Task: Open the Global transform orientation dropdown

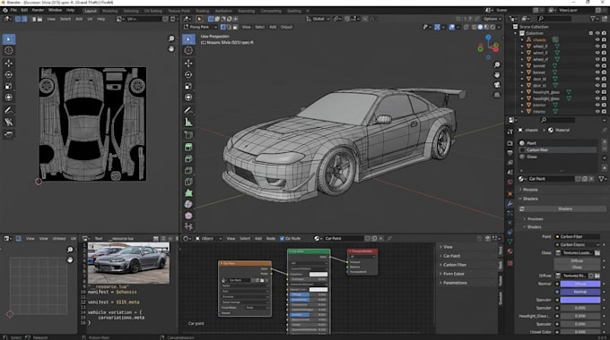Action: click(x=318, y=19)
